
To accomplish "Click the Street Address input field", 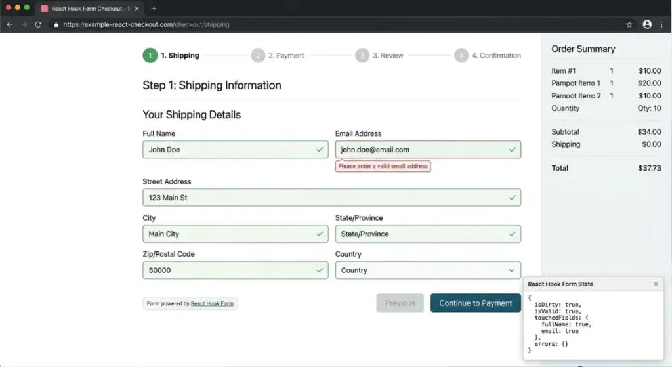I will [331, 198].
